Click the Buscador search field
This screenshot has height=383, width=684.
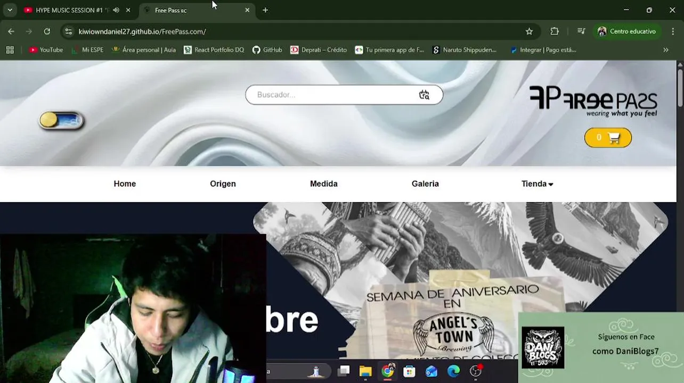[x=344, y=95]
